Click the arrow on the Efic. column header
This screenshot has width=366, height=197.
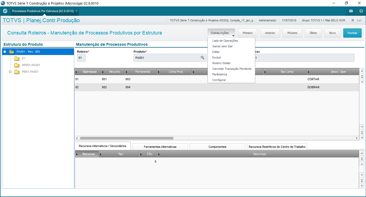click(x=141, y=154)
